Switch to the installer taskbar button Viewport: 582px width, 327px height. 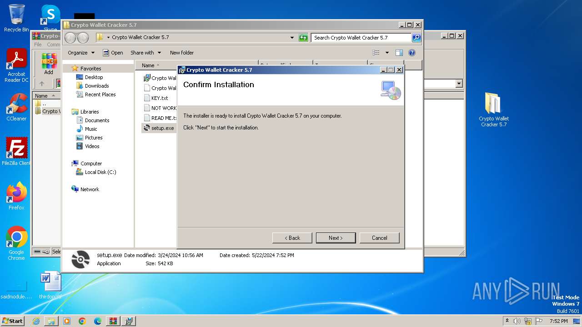(129, 321)
